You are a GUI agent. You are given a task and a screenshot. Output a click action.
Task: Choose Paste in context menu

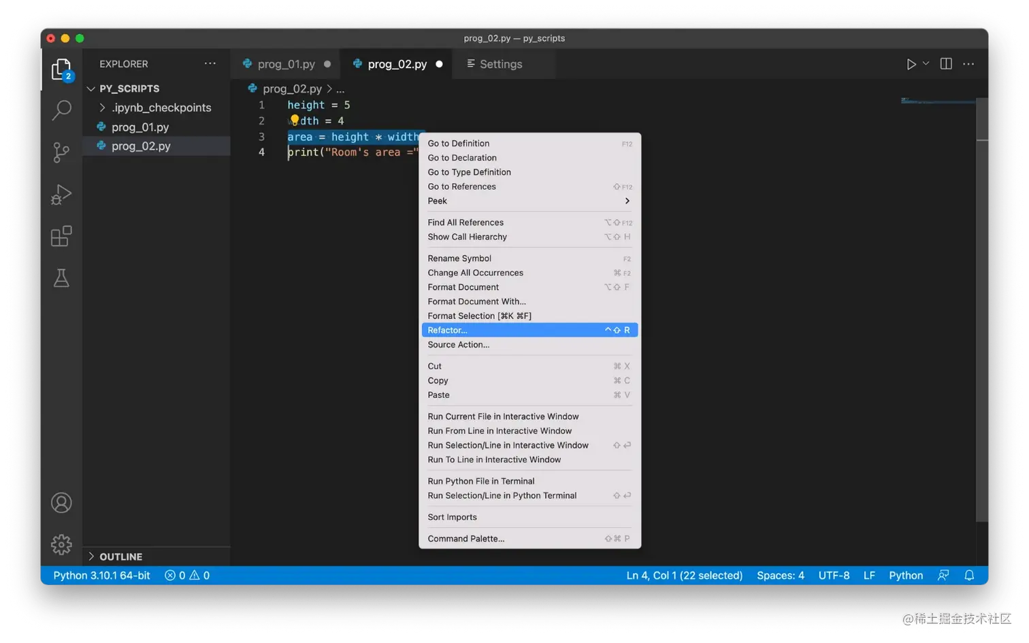[529, 395]
